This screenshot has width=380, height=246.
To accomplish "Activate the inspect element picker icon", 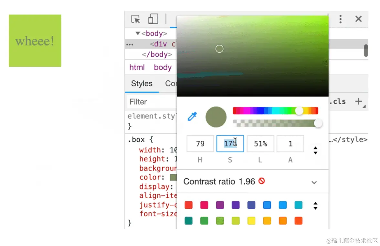I will (135, 19).
